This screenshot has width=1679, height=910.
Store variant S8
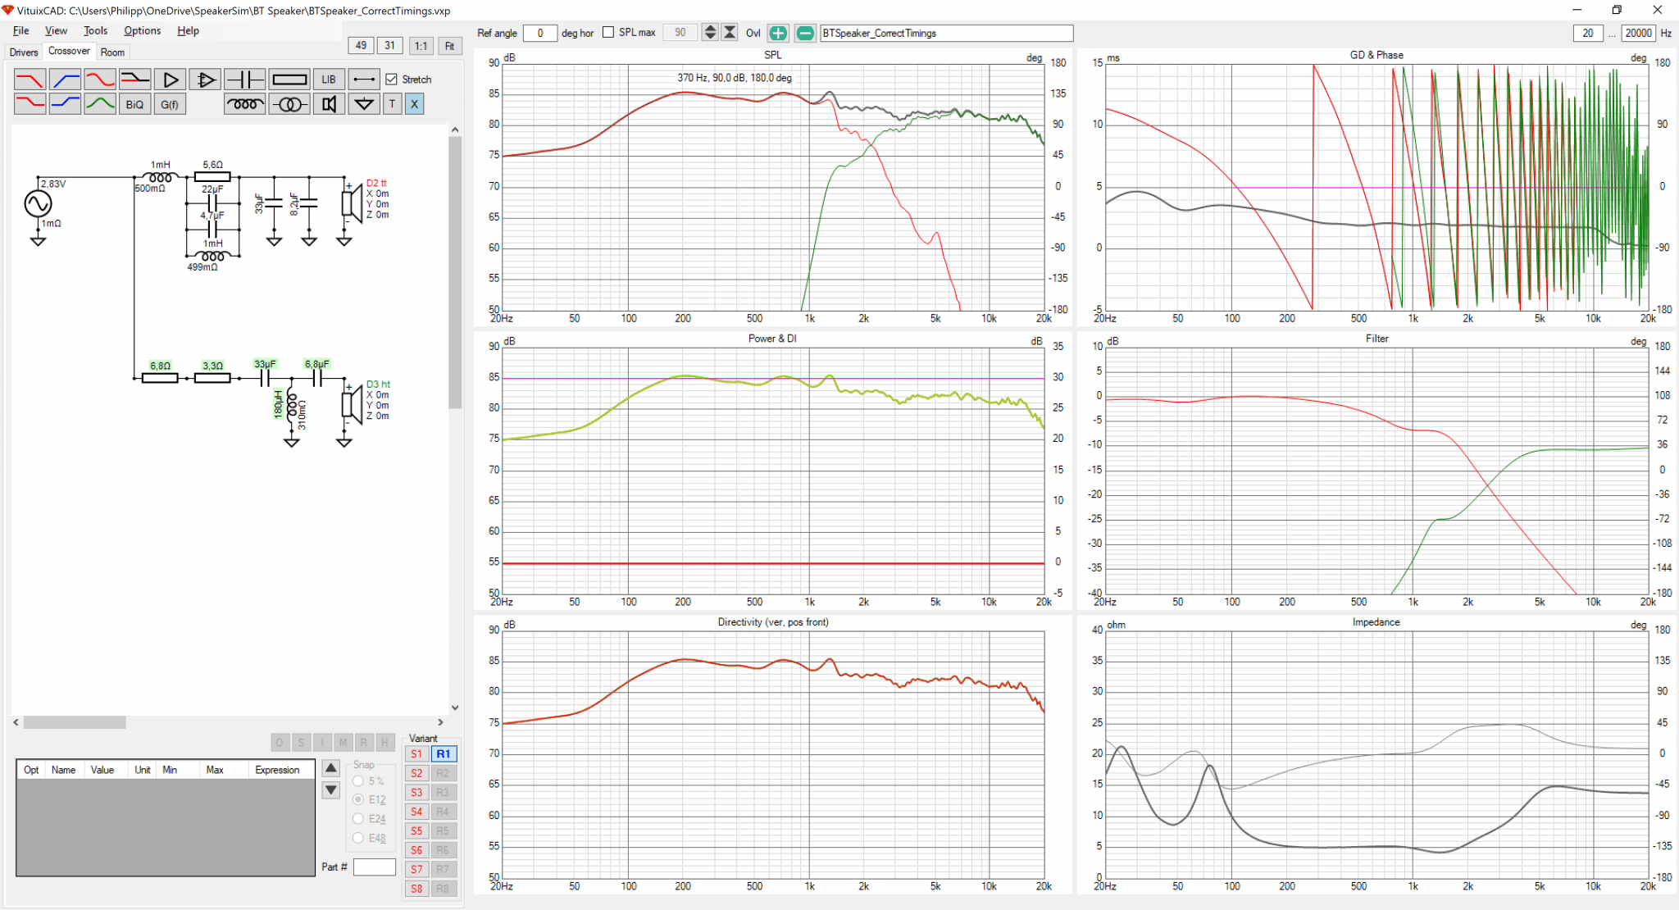point(416,889)
